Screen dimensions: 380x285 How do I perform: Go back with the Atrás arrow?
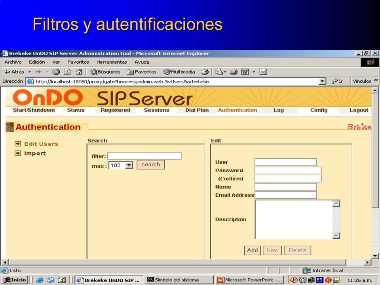point(14,72)
